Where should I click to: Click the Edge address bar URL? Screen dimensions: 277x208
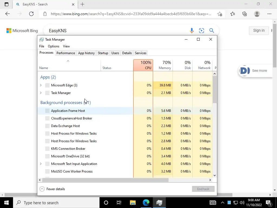click(131, 14)
